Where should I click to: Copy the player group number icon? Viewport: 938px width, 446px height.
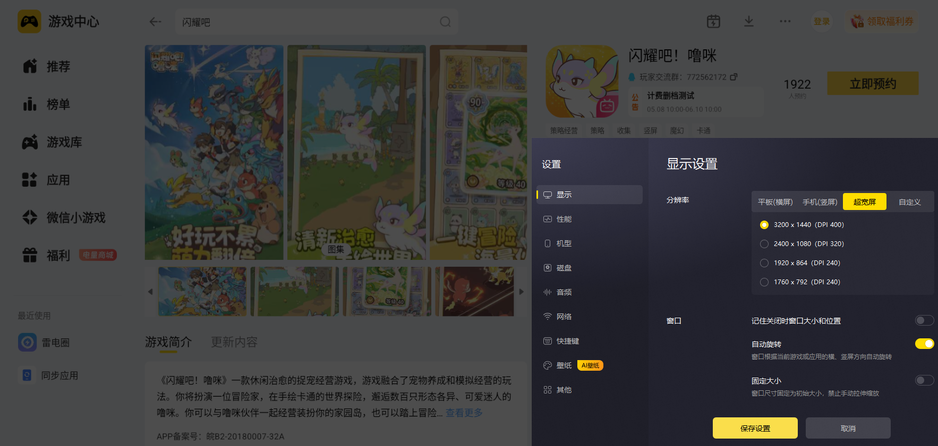pos(734,77)
